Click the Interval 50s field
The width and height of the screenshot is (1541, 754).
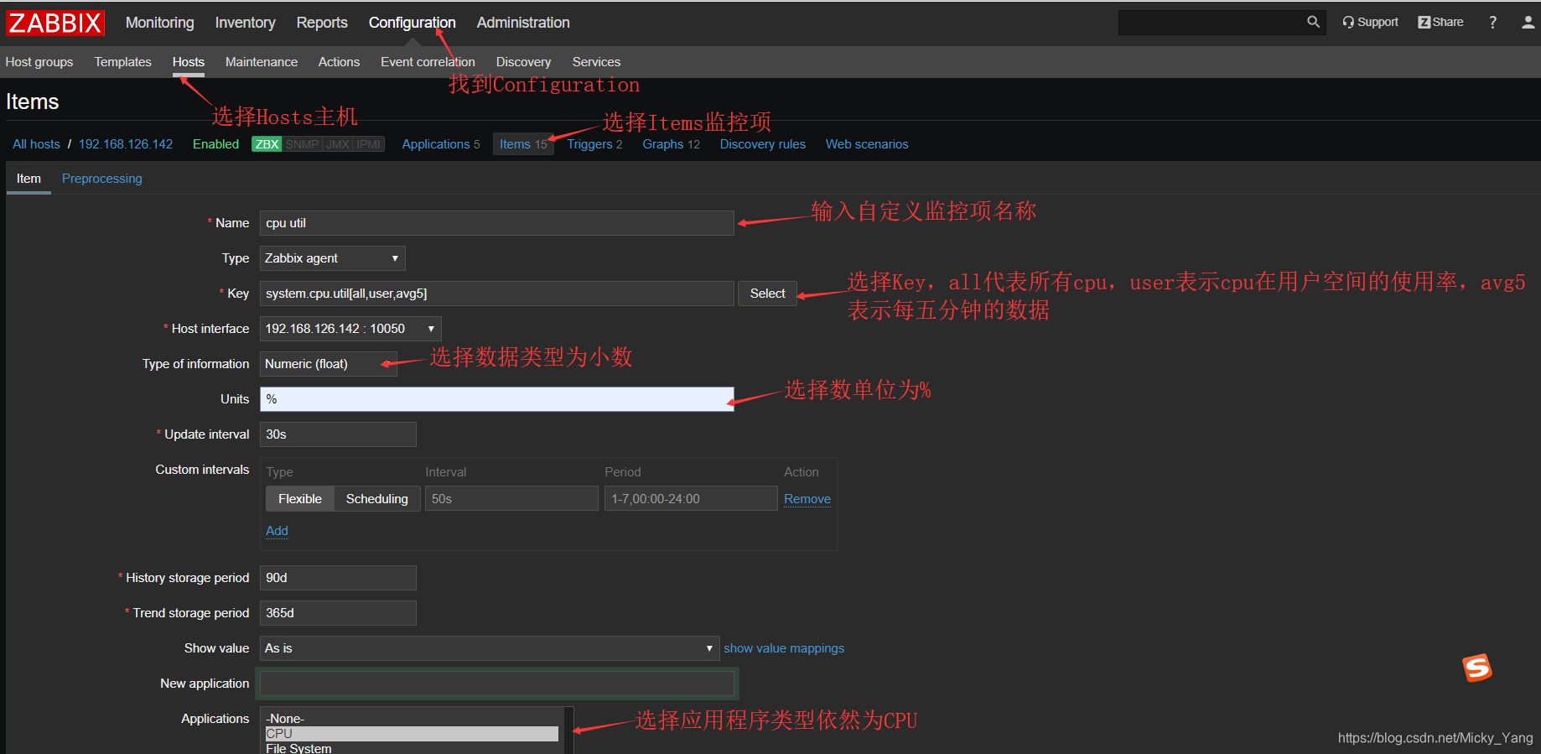pos(511,499)
